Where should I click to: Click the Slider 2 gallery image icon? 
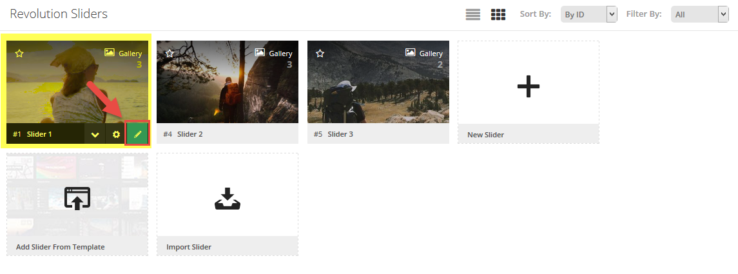260,53
